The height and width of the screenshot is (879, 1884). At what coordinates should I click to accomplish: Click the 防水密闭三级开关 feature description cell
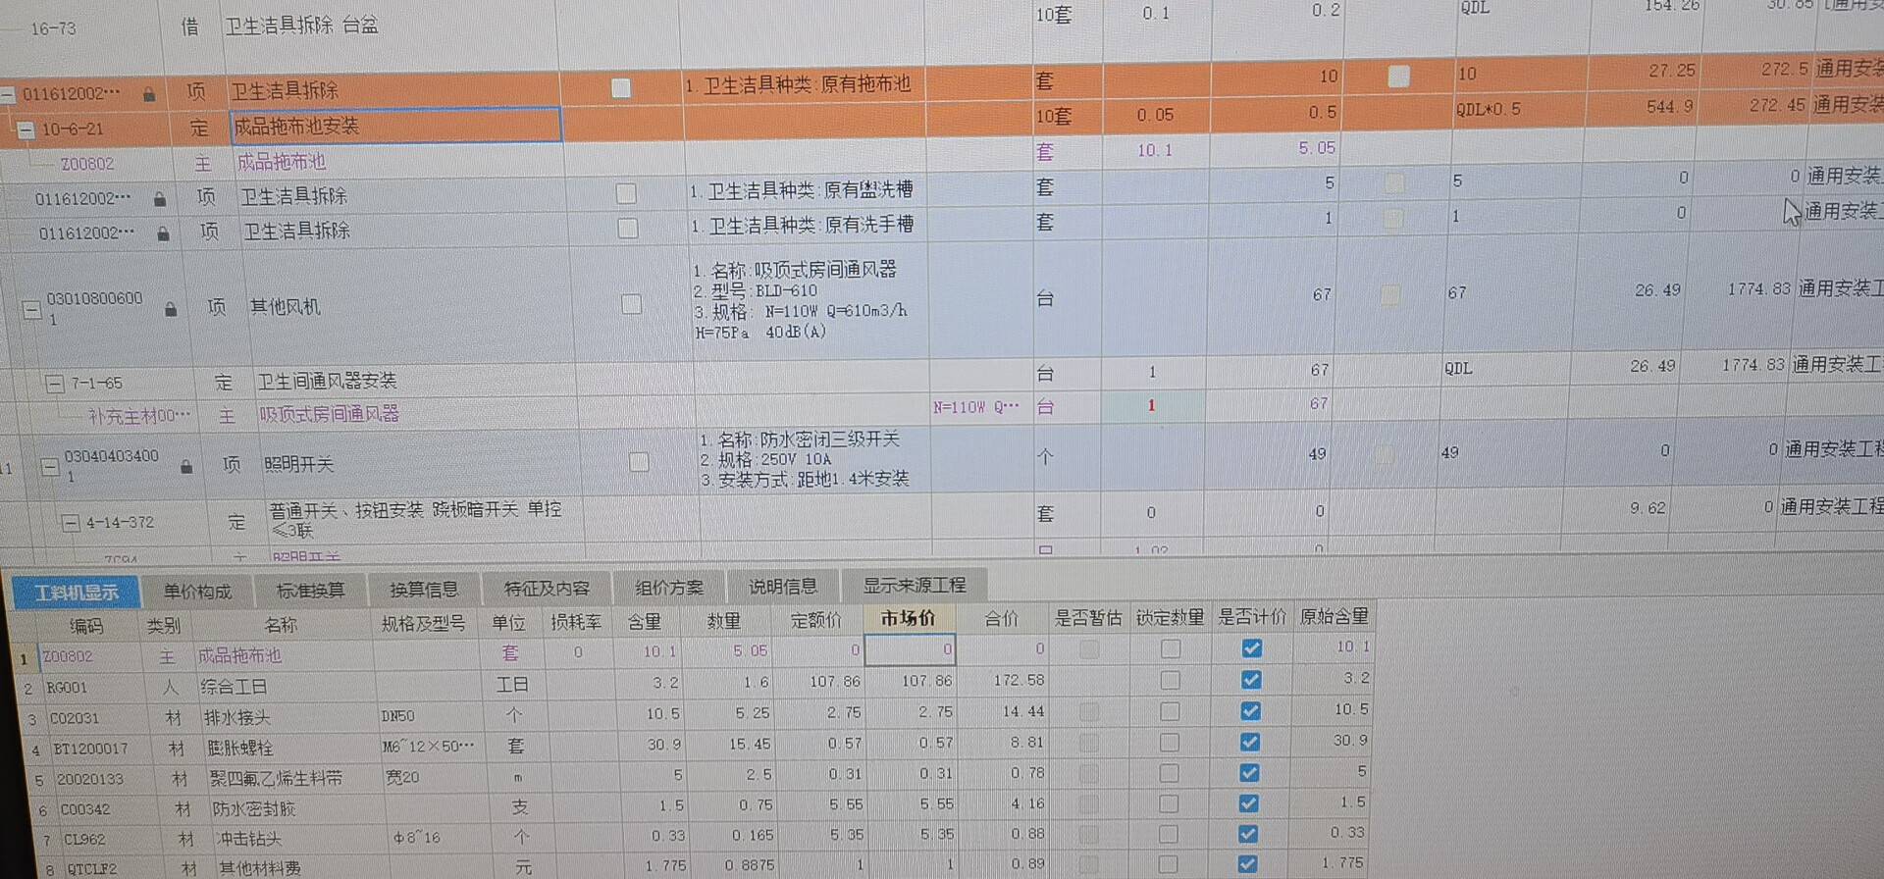(x=812, y=459)
